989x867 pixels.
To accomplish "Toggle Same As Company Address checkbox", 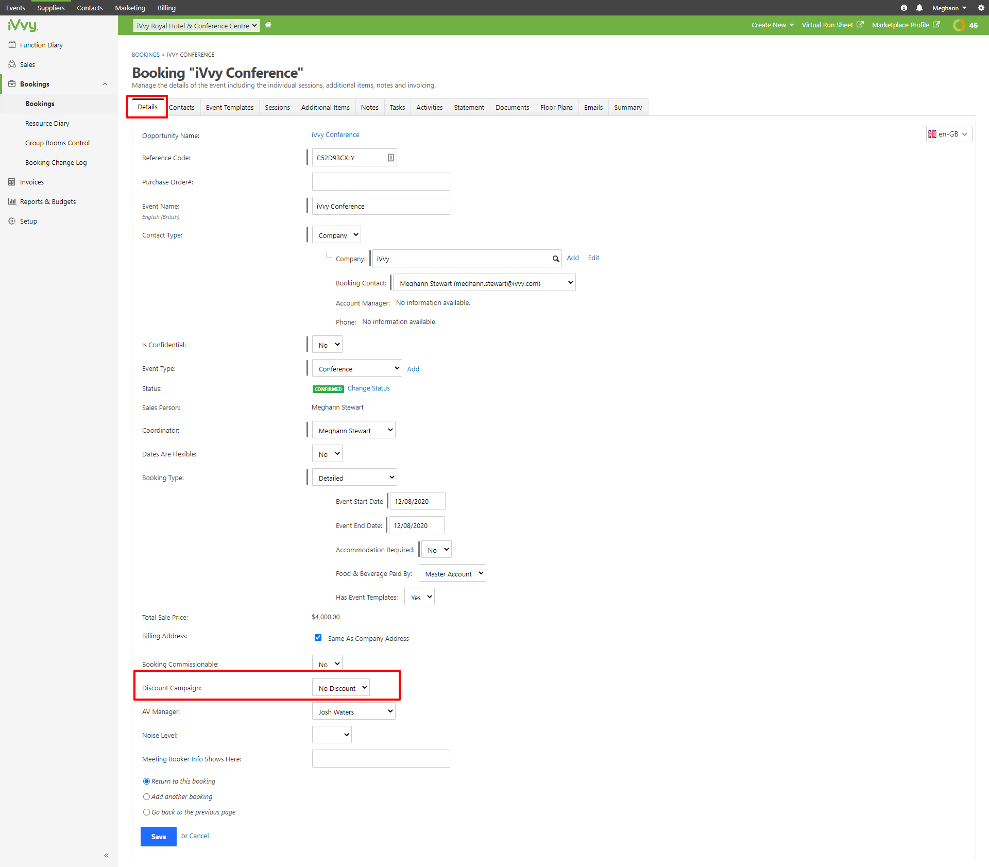I will 318,638.
